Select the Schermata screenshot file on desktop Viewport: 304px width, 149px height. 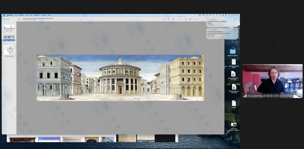point(234,124)
